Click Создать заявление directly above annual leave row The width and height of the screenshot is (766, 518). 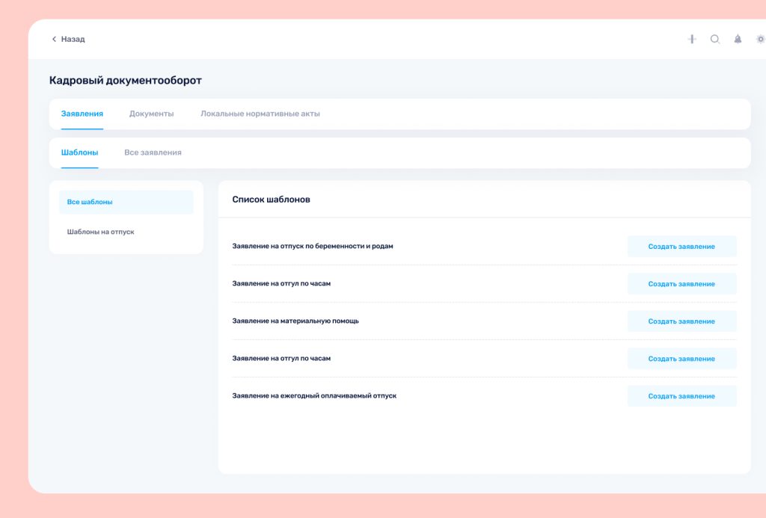tap(681, 359)
